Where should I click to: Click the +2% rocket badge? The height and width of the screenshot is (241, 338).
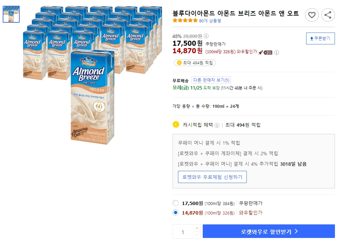(269, 53)
